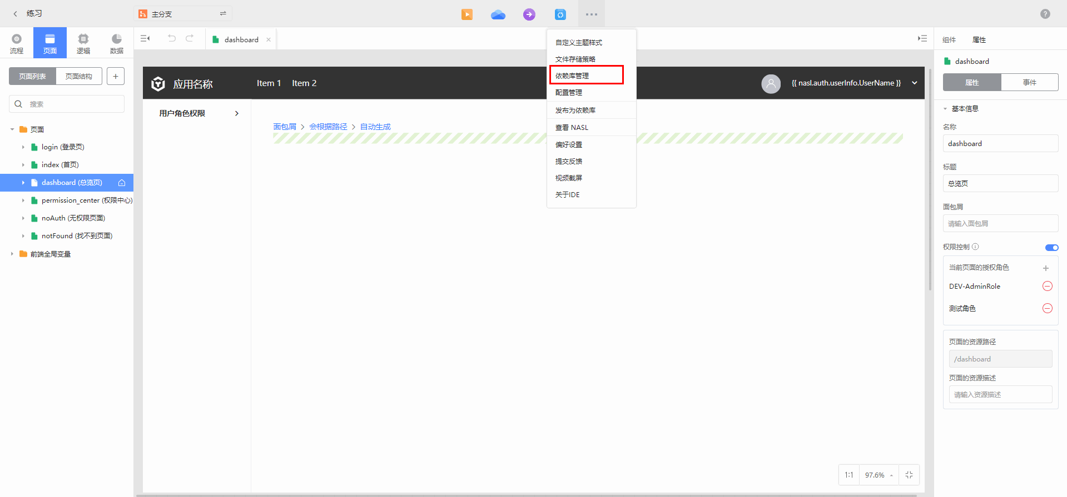Click the 权限控制 info icon
Image resolution: width=1067 pixels, height=497 pixels.
click(x=975, y=247)
